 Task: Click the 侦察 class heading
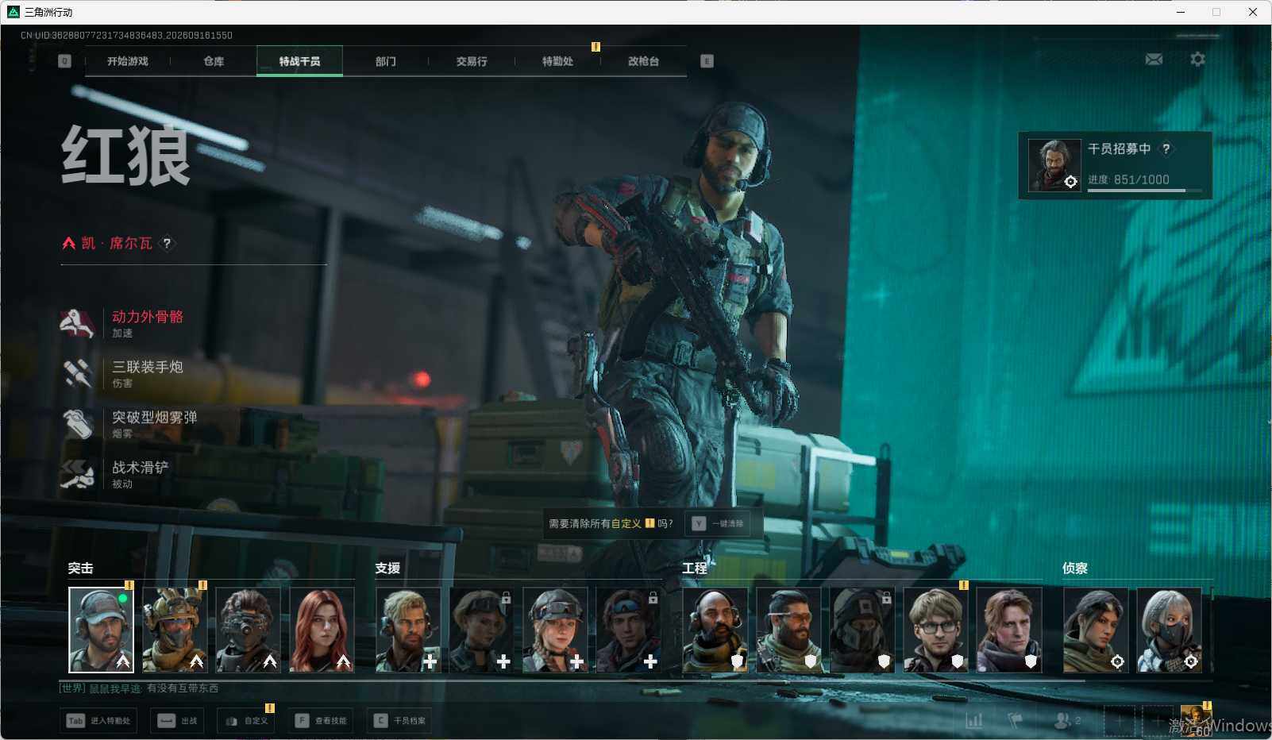[x=1075, y=568]
